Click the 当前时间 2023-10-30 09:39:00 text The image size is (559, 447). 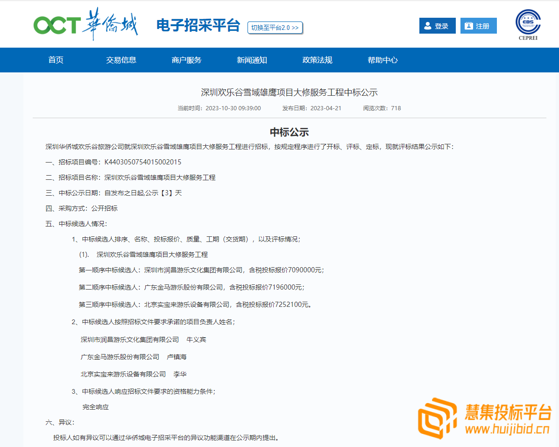219,108
